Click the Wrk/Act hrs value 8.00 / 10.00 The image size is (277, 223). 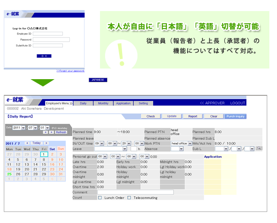225,143
